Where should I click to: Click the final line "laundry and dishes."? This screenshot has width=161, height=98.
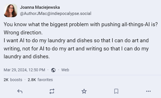(x=27, y=56)
